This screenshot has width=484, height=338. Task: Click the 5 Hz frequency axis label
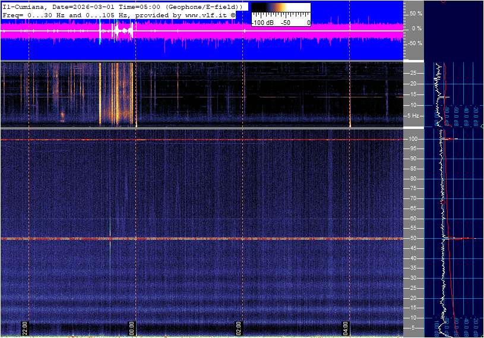[413, 116]
